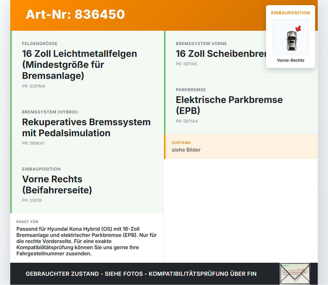Viewport: 328px width, 285px height.
Task: Open the vehicle registration envelope image
Action: coord(295,273)
